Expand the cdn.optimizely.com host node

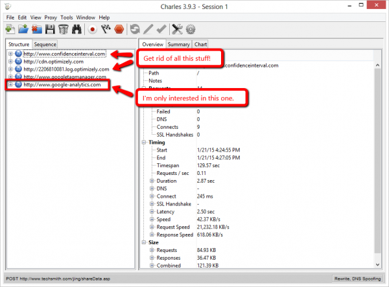coord(10,61)
